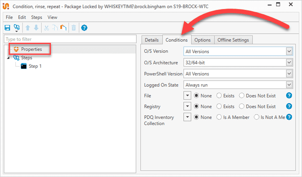Screen dimensions: 302x177
Task: Select None radio for Registry condition
Action: pyautogui.click(x=196, y=107)
